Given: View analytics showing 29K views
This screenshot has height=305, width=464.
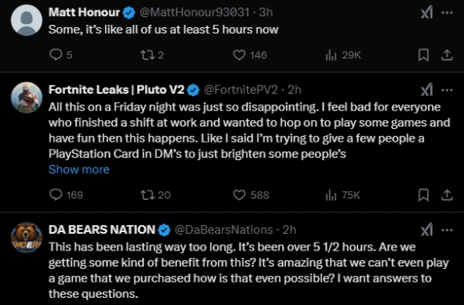Looking at the screenshot, I should [x=343, y=55].
